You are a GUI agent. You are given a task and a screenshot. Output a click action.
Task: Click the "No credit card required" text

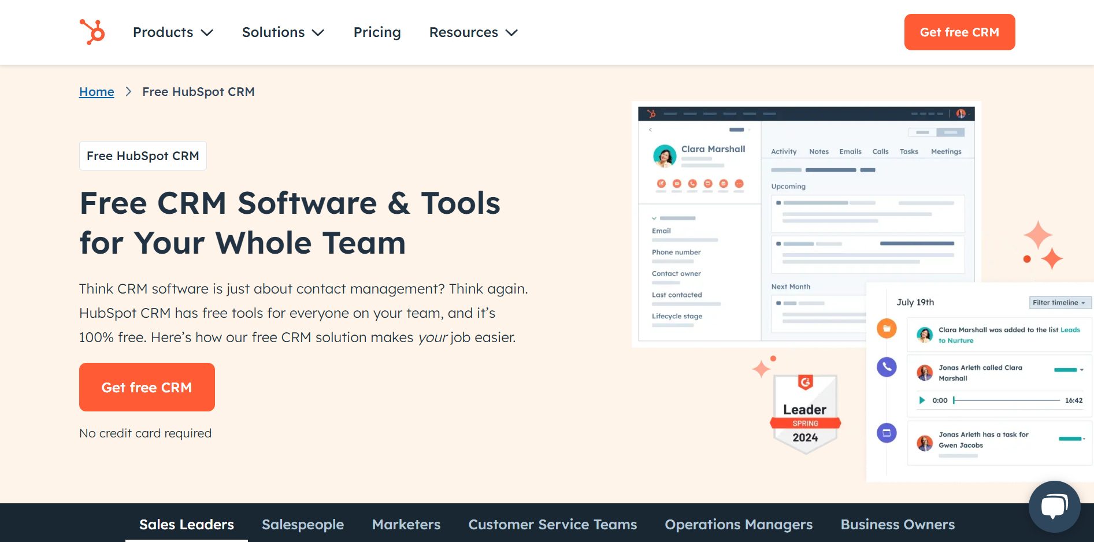click(x=146, y=433)
